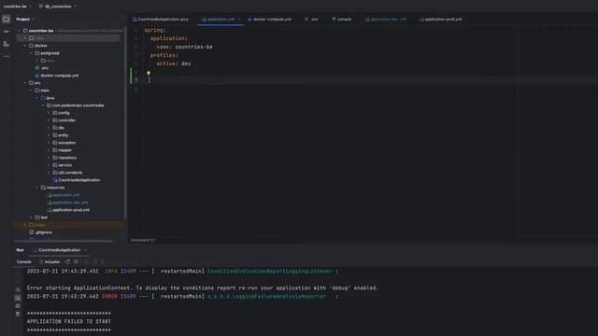Open the Commit tool window icon

tap(7, 32)
